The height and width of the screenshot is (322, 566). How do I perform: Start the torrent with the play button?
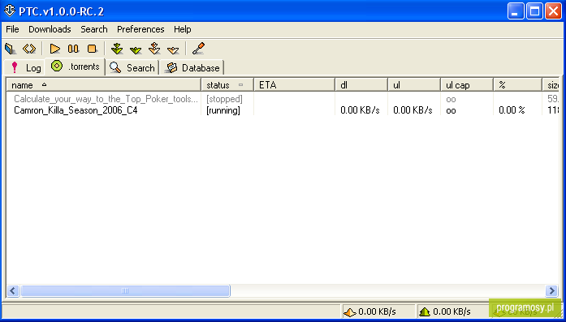coord(55,49)
